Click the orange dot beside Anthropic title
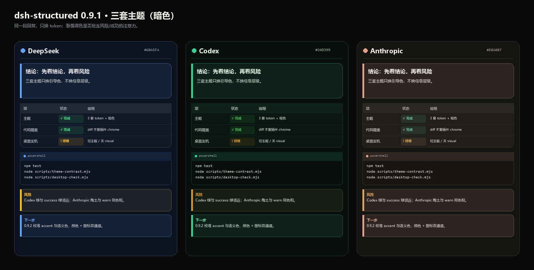This screenshot has width=534, height=270. coord(365,51)
